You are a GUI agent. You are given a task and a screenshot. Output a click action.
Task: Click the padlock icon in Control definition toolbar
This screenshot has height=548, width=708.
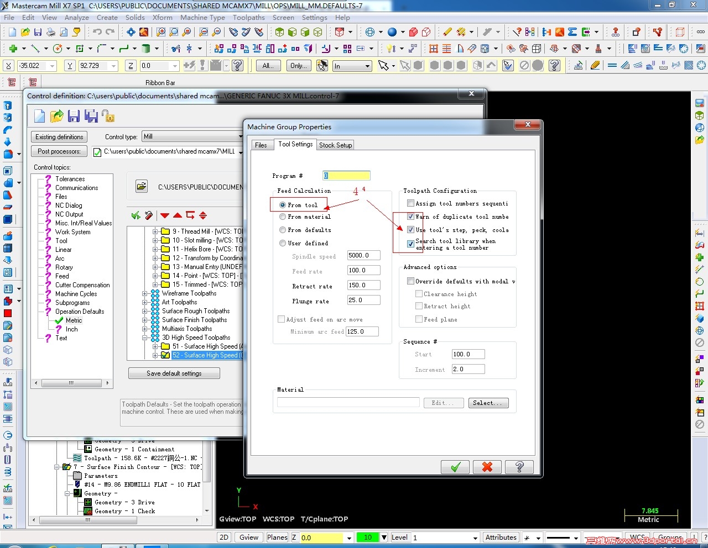(x=108, y=116)
